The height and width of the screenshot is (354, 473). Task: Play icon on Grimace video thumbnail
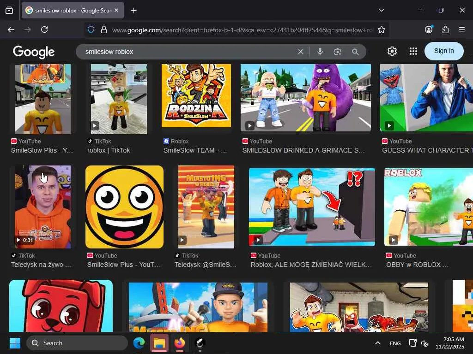coord(250,125)
